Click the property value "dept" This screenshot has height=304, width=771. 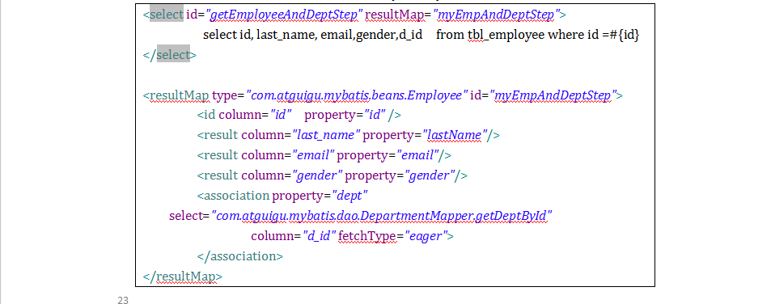pos(350,196)
